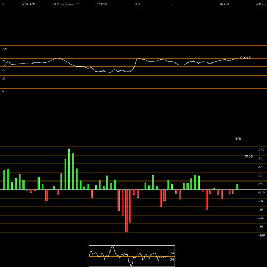Select the longest red MR histogram bar
The height and width of the screenshot is (267, 267).
[x=127, y=211]
